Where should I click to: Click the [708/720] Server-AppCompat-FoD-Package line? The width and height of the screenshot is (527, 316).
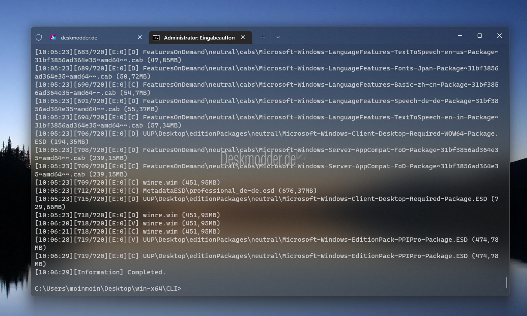[267, 154]
